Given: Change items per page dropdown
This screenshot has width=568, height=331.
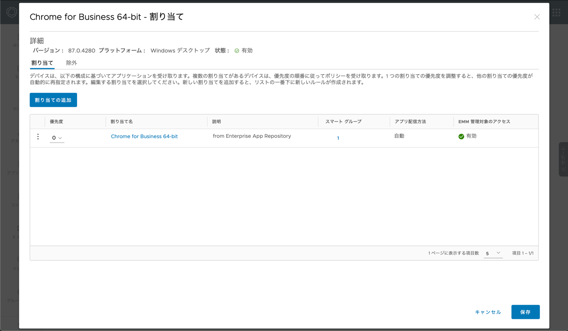Looking at the screenshot, I should pyautogui.click(x=493, y=253).
